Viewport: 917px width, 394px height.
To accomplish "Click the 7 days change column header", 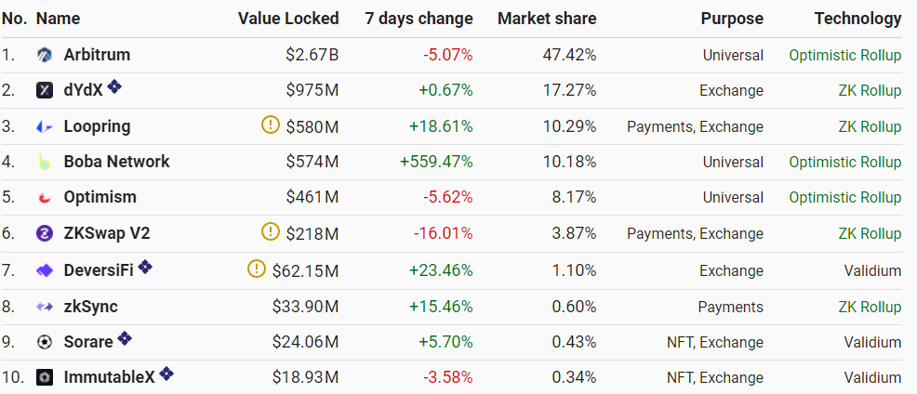I will point(419,19).
